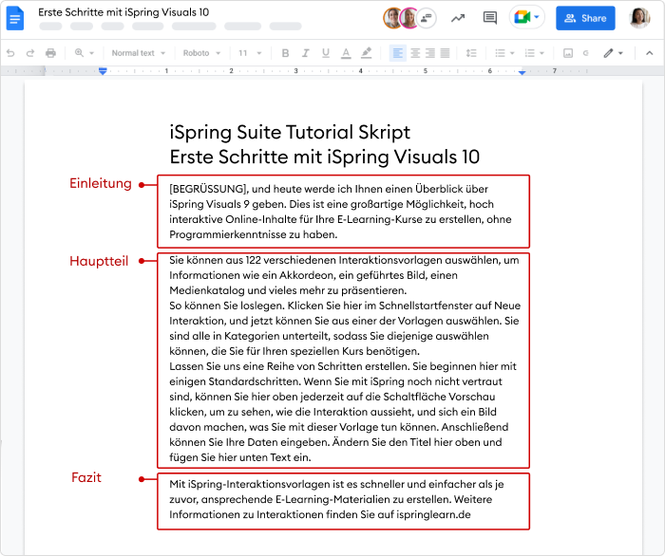The width and height of the screenshot is (665, 556).
Task: Click the line starting Mit iSpring-Interaktionsvorlagen
Action: coord(336,484)
